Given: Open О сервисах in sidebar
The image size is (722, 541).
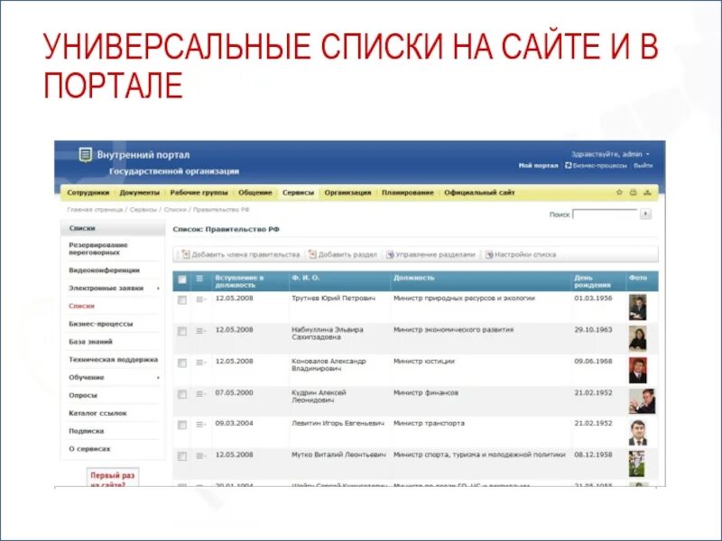Looking at the screenshot, I should pos(89,449).
